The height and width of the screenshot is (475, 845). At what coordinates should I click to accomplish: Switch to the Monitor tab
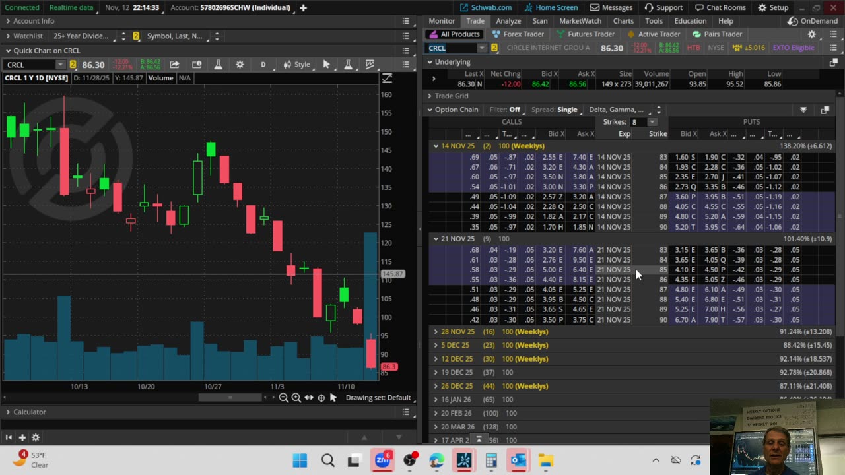pos(442,21)
